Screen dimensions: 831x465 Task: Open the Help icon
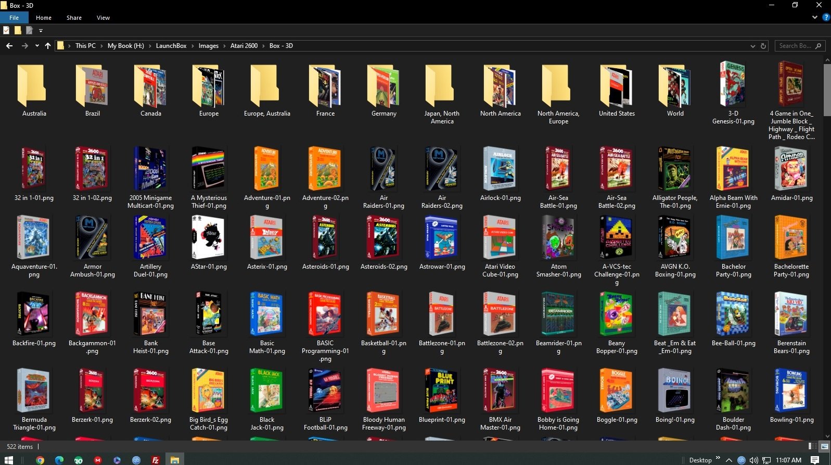click(x=826, y=17)
